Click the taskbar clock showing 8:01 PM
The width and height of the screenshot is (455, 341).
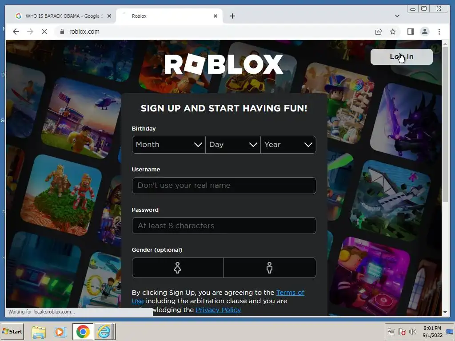(432, 332)
